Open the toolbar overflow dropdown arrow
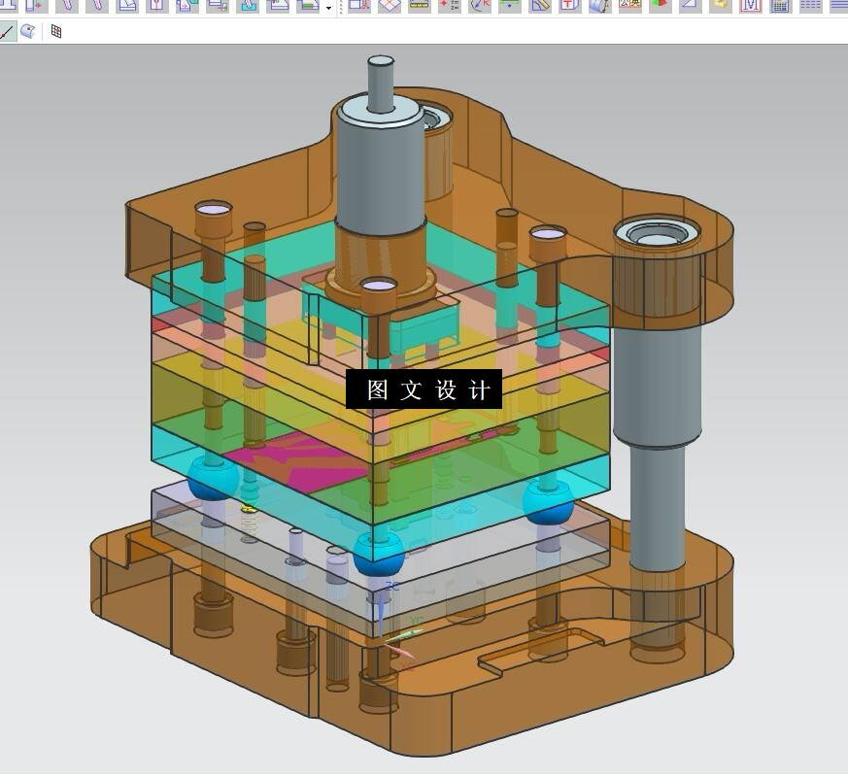848x778 pixels. (x=329, y=8)
